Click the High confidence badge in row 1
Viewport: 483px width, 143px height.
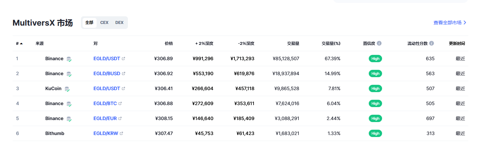tap(375, 59)
